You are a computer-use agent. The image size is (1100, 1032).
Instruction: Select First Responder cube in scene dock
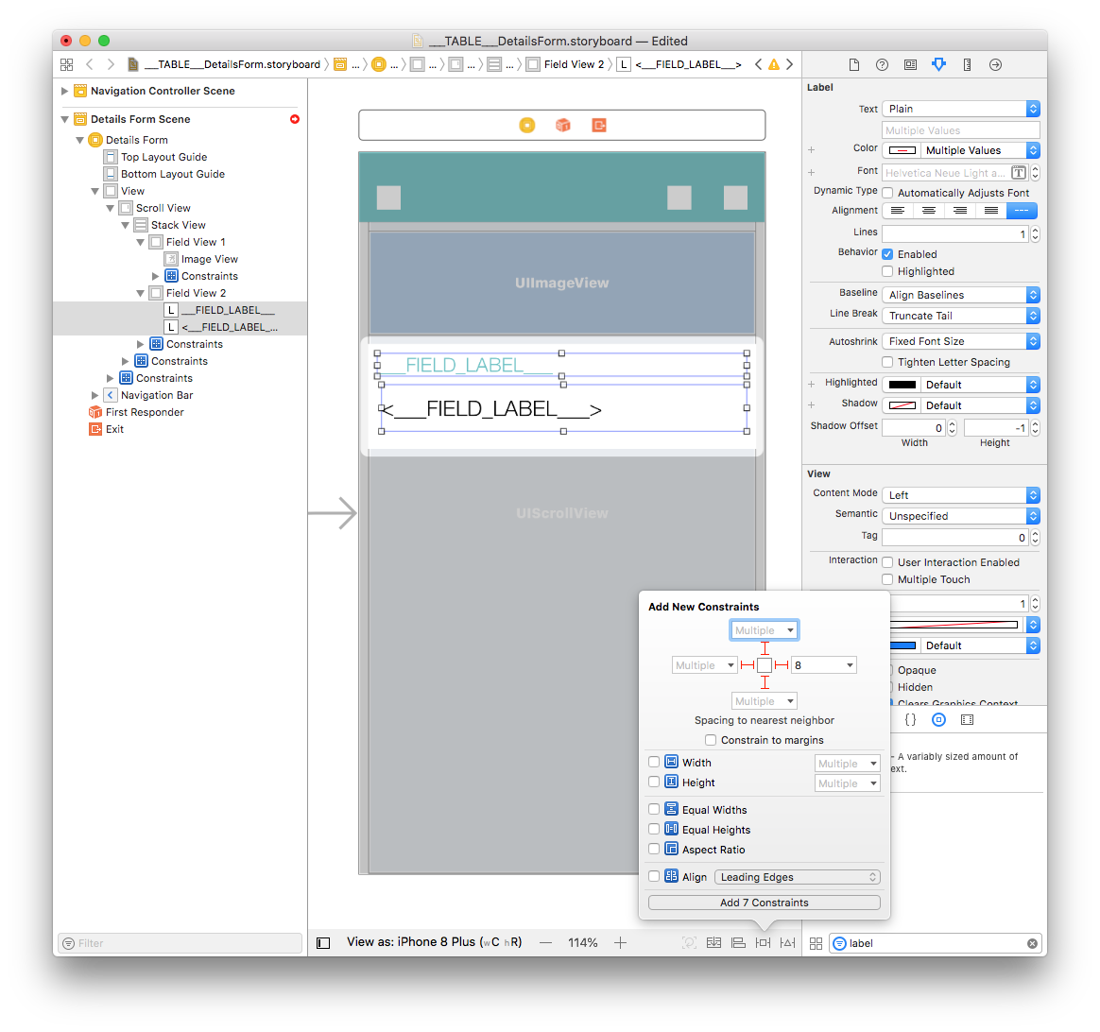(x=562, y=125)
